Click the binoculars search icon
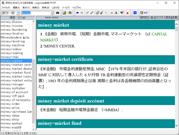This screenshot has width=179, height=135. point(58,13)
